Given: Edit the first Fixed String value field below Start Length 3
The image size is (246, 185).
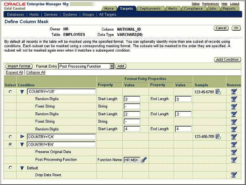Looking at the screenshot, I should tap(132, 107).
